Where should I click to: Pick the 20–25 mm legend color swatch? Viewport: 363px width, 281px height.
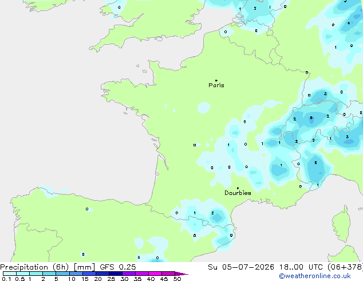click(102, 274)
